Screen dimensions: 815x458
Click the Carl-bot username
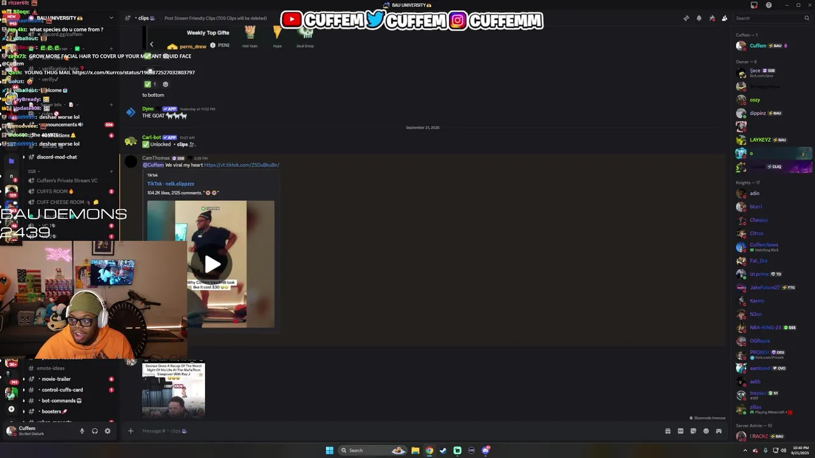tap(152, 137)
